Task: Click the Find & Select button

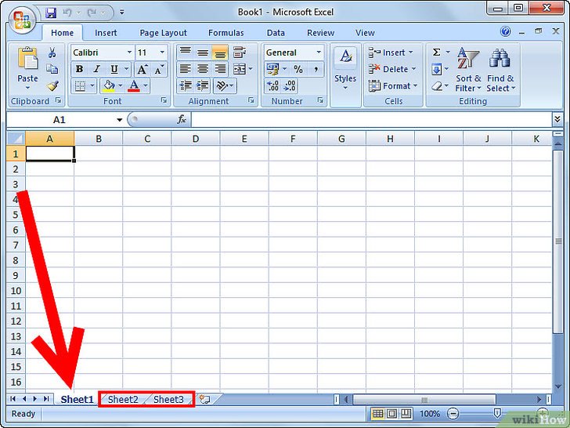Action: pos(501,69)
